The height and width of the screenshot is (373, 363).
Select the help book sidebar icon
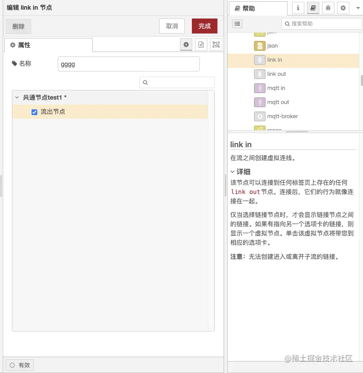click(x=313, y=8)
